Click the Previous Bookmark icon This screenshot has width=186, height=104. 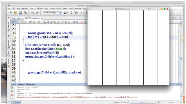pyautogui.click(x=62, y=22)
